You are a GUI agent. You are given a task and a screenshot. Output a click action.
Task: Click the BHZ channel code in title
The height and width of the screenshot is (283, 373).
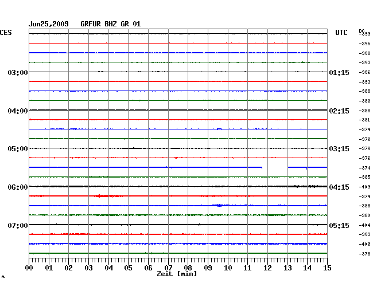[111, 24]
